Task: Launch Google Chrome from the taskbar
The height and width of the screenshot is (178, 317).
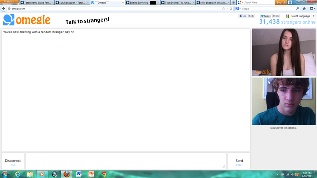Action: tap(104, 174)
